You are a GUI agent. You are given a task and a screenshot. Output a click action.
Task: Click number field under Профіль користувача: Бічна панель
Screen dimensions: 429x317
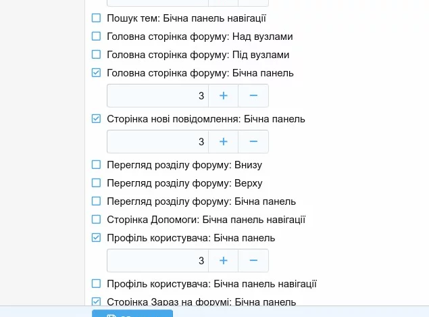point(157,260)
